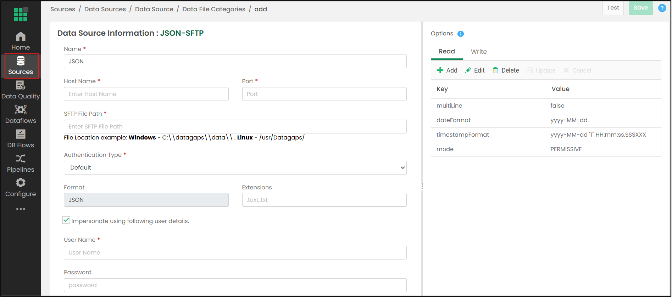Image resolution: width=672 pixels, height=297 pixels.
Task: Focus the Host Name field
Action: [x=146, y=94]
